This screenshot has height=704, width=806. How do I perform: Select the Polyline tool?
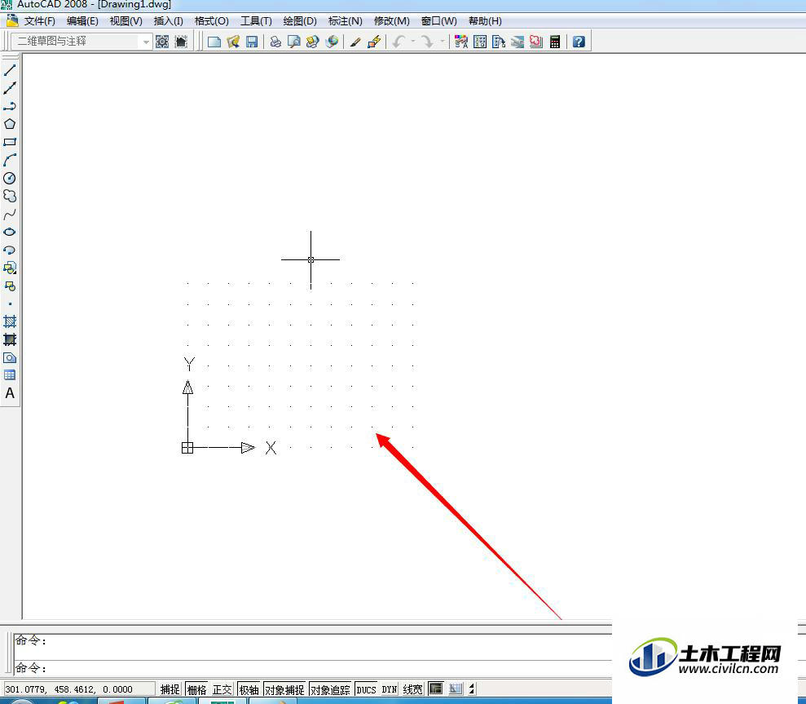click(10, 106)
